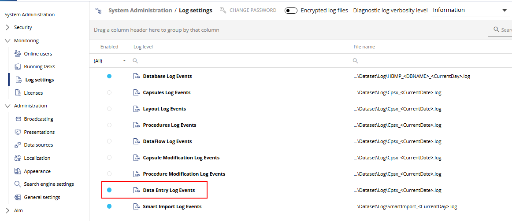
Task: Click the log file icon for Layout Log Events
Action: pyautogui.click(x=137, y=109)
